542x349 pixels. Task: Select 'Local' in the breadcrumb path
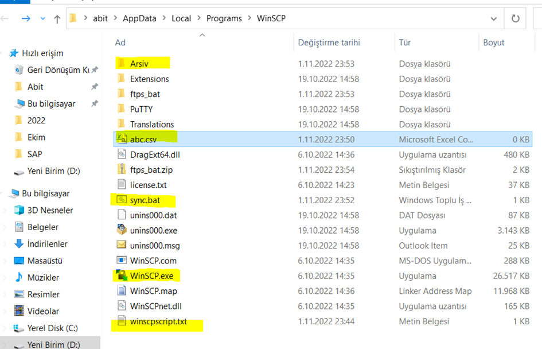tap(181, 18)
